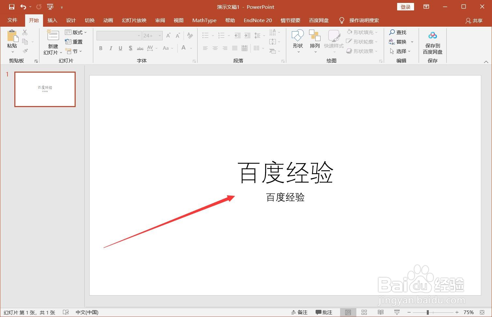
Task: Toggle Comments pane with 批注 button
Action: pos(324,312)
